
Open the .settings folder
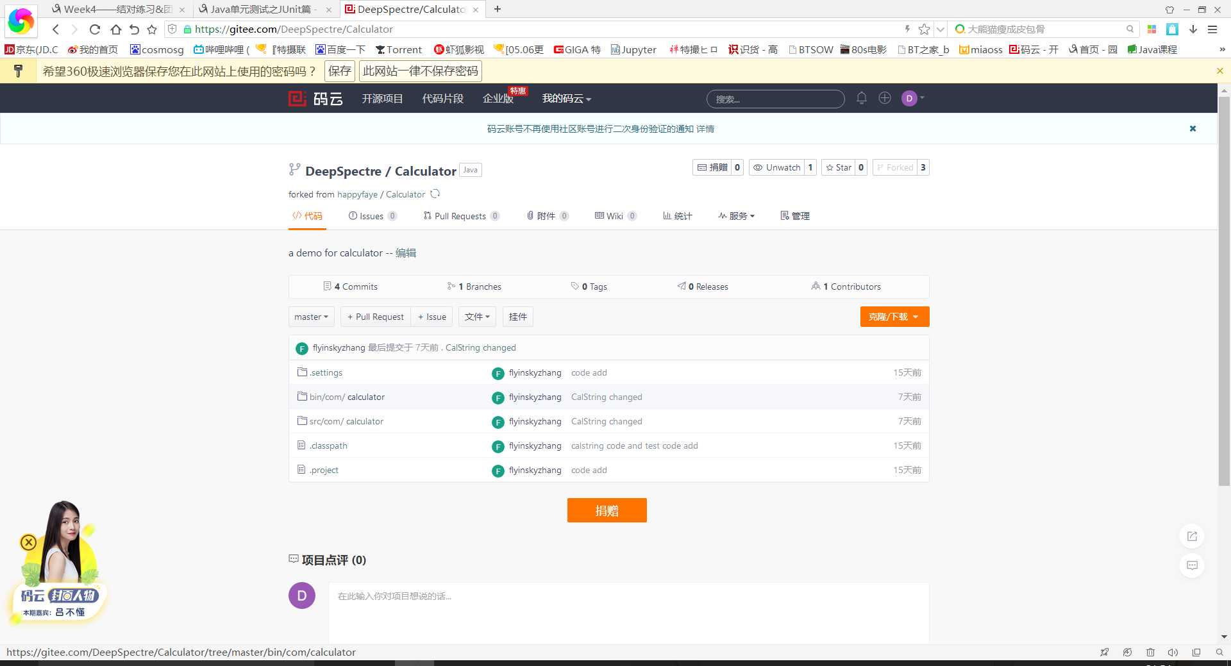click(326, 372)
